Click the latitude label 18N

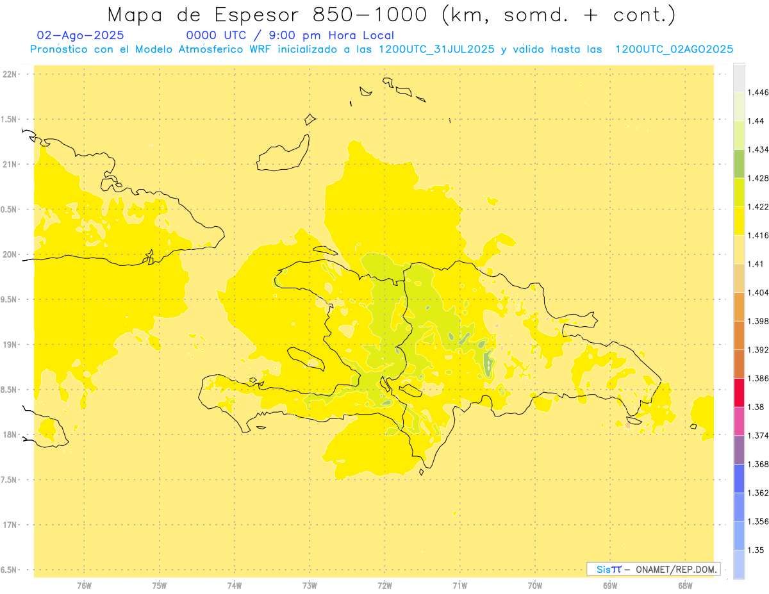point(9,434)
